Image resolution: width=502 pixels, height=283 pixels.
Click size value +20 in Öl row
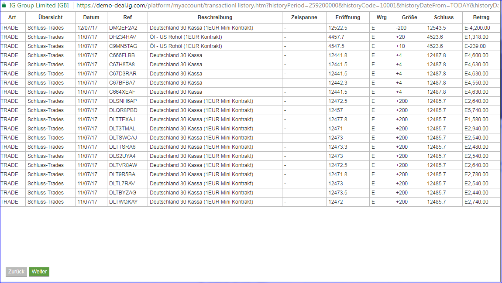(x=400, y=37)
